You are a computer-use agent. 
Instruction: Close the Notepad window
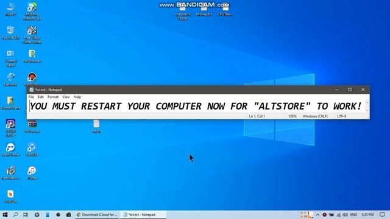(x=363, y=89)
